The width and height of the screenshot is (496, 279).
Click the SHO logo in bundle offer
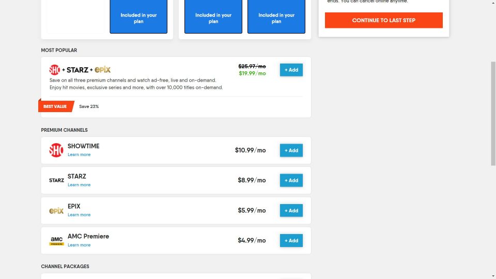point(55,70)
